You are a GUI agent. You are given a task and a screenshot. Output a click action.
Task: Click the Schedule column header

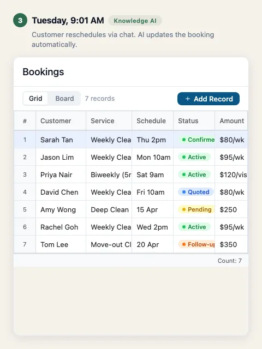coord(153,121)
